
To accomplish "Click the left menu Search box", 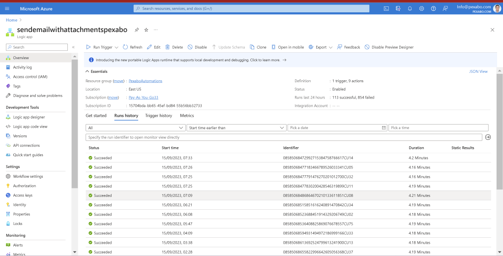I will point(37,47).
